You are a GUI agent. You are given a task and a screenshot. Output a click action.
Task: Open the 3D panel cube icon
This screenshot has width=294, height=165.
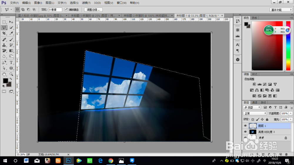click(238, 60)
